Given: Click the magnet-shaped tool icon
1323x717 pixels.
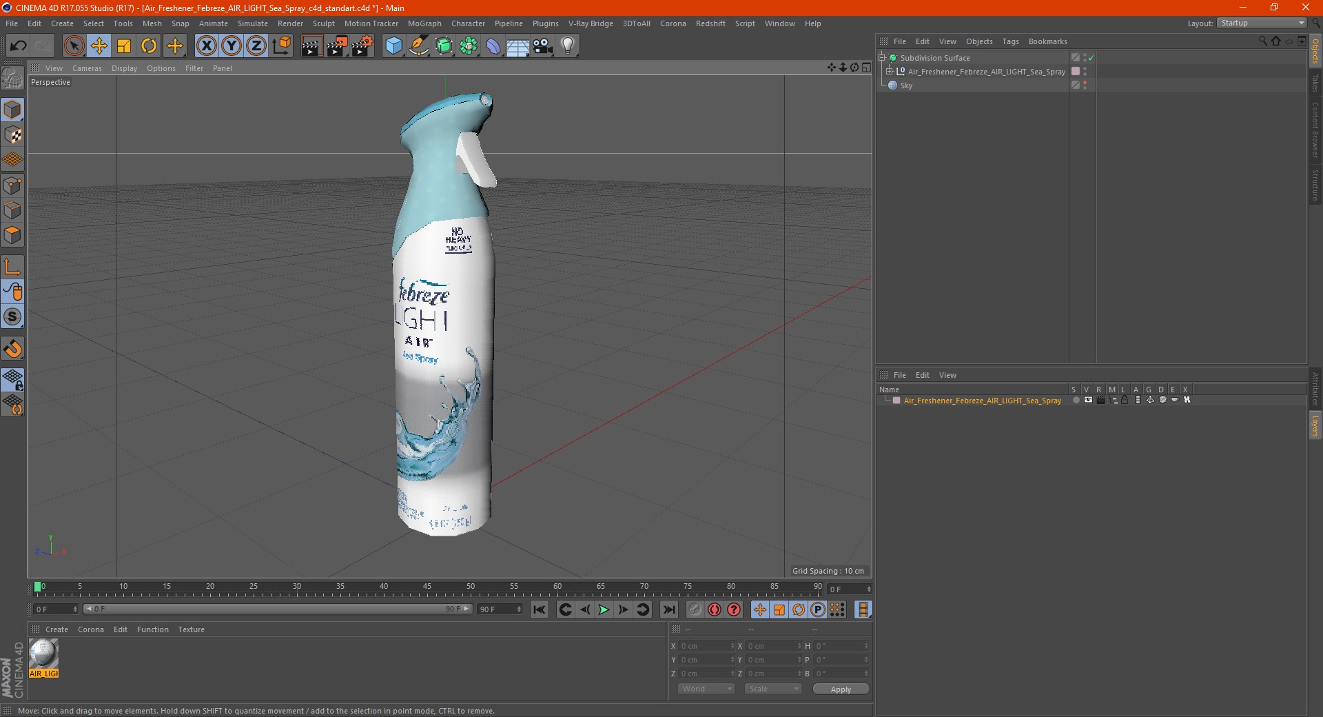Looking at the screenshot, I should (12, 349).
